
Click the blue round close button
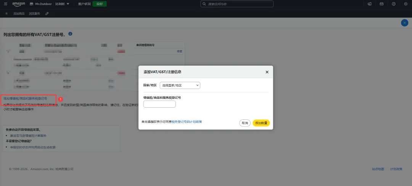click(404, 23)
